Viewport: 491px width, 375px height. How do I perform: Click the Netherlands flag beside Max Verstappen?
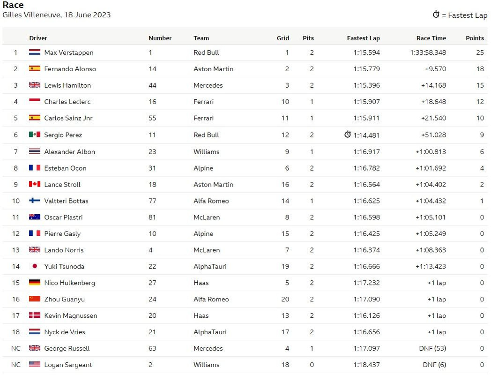[x=35, y=52]
